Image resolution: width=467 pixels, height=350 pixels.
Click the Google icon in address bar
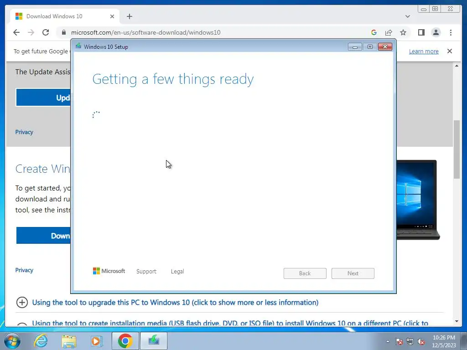374,32
